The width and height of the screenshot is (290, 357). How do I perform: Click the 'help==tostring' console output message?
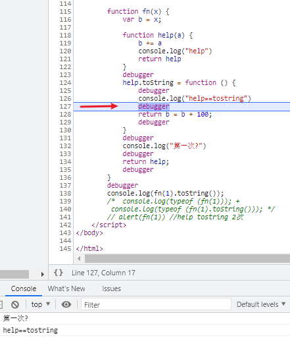pyautogui.click(x=30, y=330)
